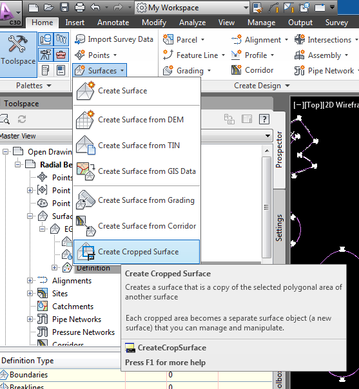Screen dimensions: 359x389
Task: Open the undo history dropdown arrow
Action: coord(106,8)
